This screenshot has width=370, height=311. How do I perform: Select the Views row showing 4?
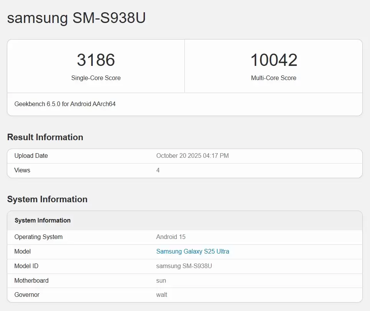(x=22, y=170)
